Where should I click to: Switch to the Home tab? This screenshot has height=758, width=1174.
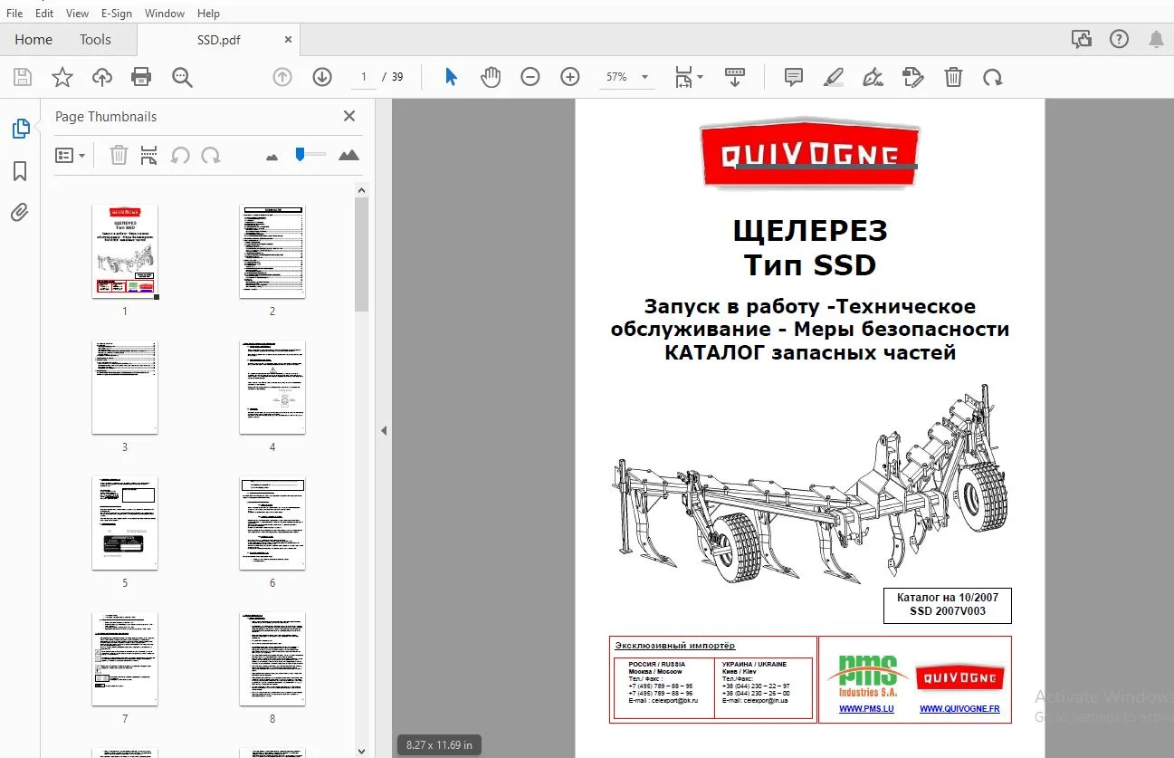pyautogui.click(x=33, y=40)
